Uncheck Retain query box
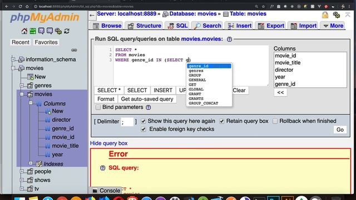Image resolution: width=356 pixels, height=200 pixels. 222,121
